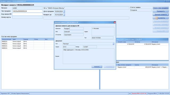Close the client data dialog with red X

115,22
